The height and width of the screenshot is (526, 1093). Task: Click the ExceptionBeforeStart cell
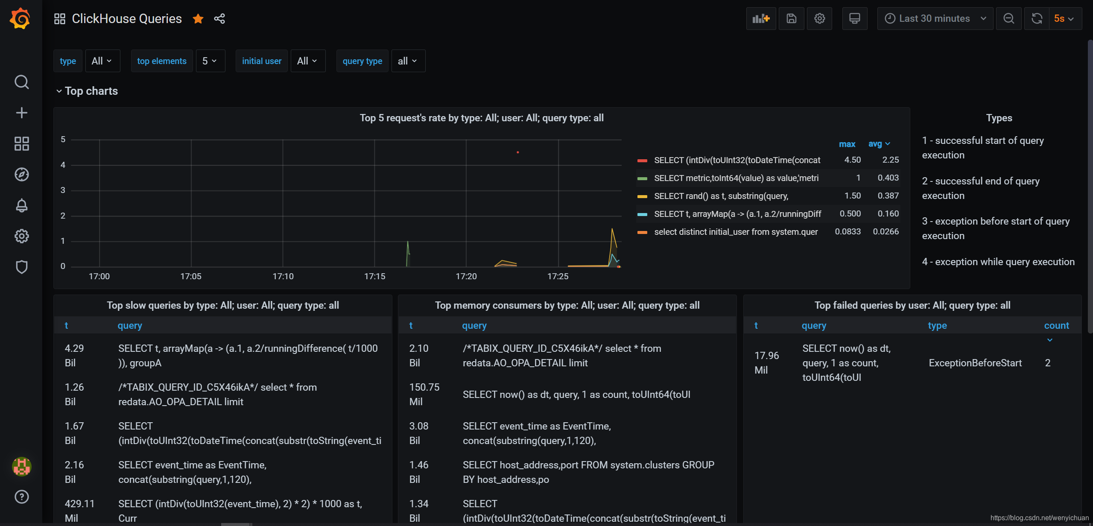975,363
